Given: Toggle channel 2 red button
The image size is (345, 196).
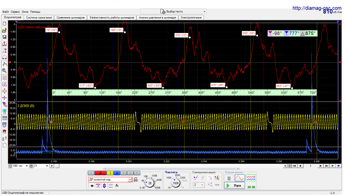Looking at the screenshot, I should [101, 173].
